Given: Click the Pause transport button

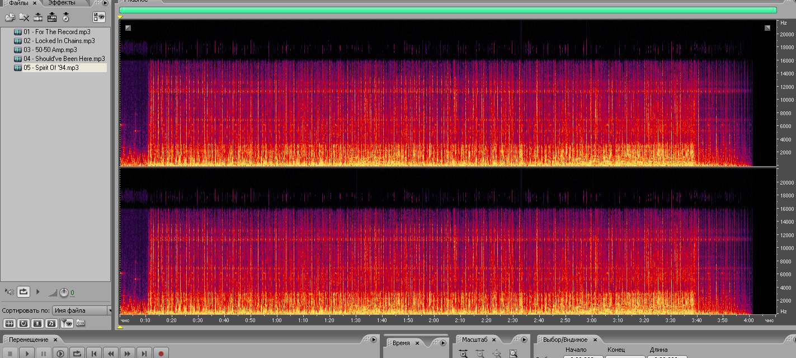Looking at the screenshot, I should point(44,354).
